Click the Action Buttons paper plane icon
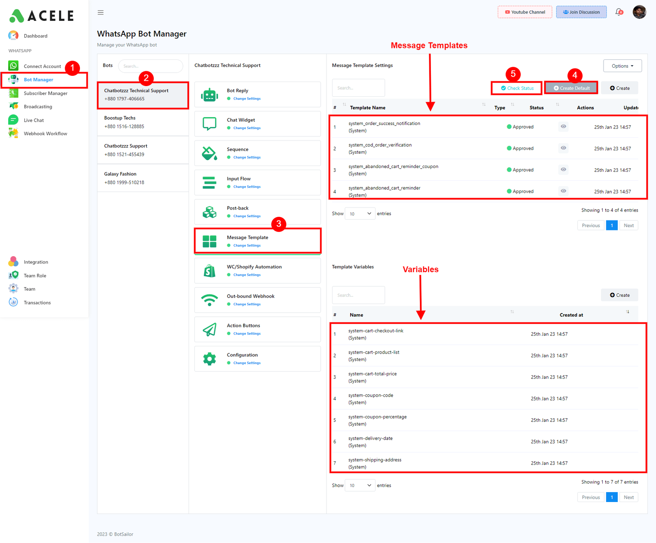The image size is (656, 543). [x=210, y=329]
